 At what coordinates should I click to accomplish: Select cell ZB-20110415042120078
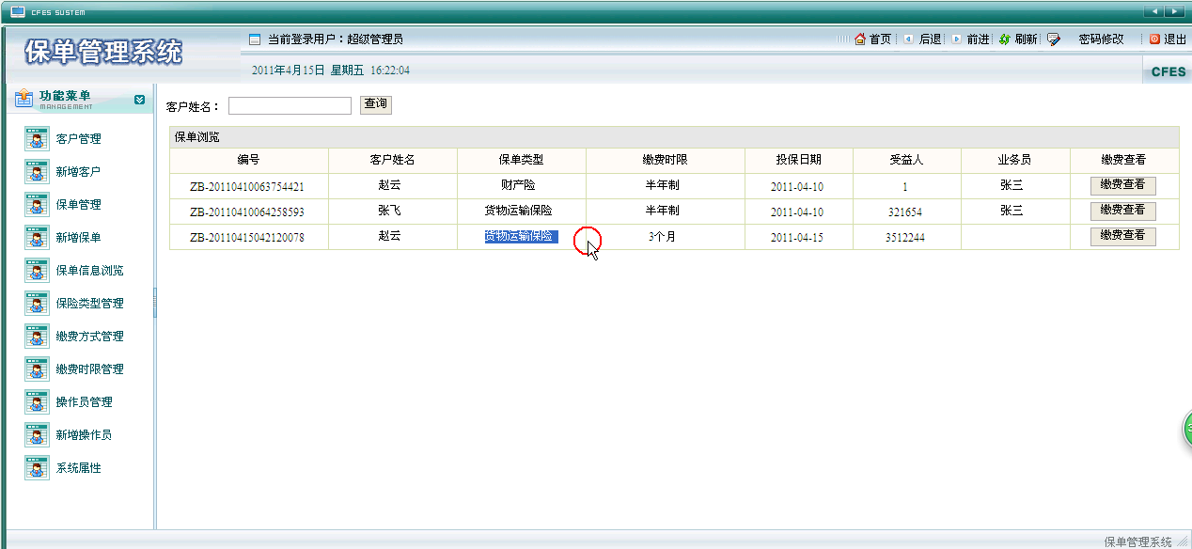pyautogui.click(x=247, y=238)
